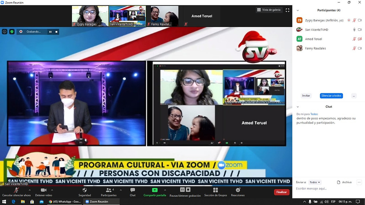Click recording indicator on Zygry Banegas row
This screenshot has height=205, width=365.
349,20
